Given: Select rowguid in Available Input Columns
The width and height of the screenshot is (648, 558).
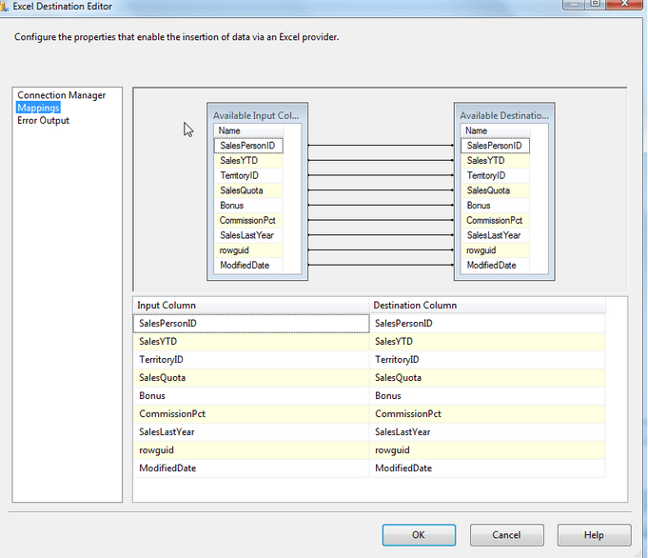Looking at the screenshot, I should [248, 249].
